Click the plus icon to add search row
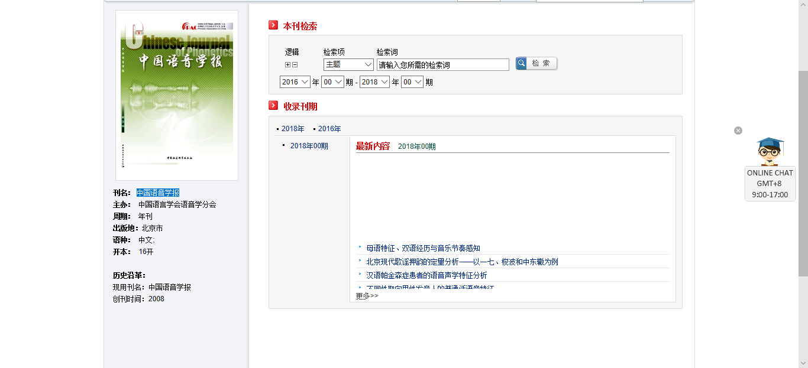The image size is (808, 368). click(288, 65)
